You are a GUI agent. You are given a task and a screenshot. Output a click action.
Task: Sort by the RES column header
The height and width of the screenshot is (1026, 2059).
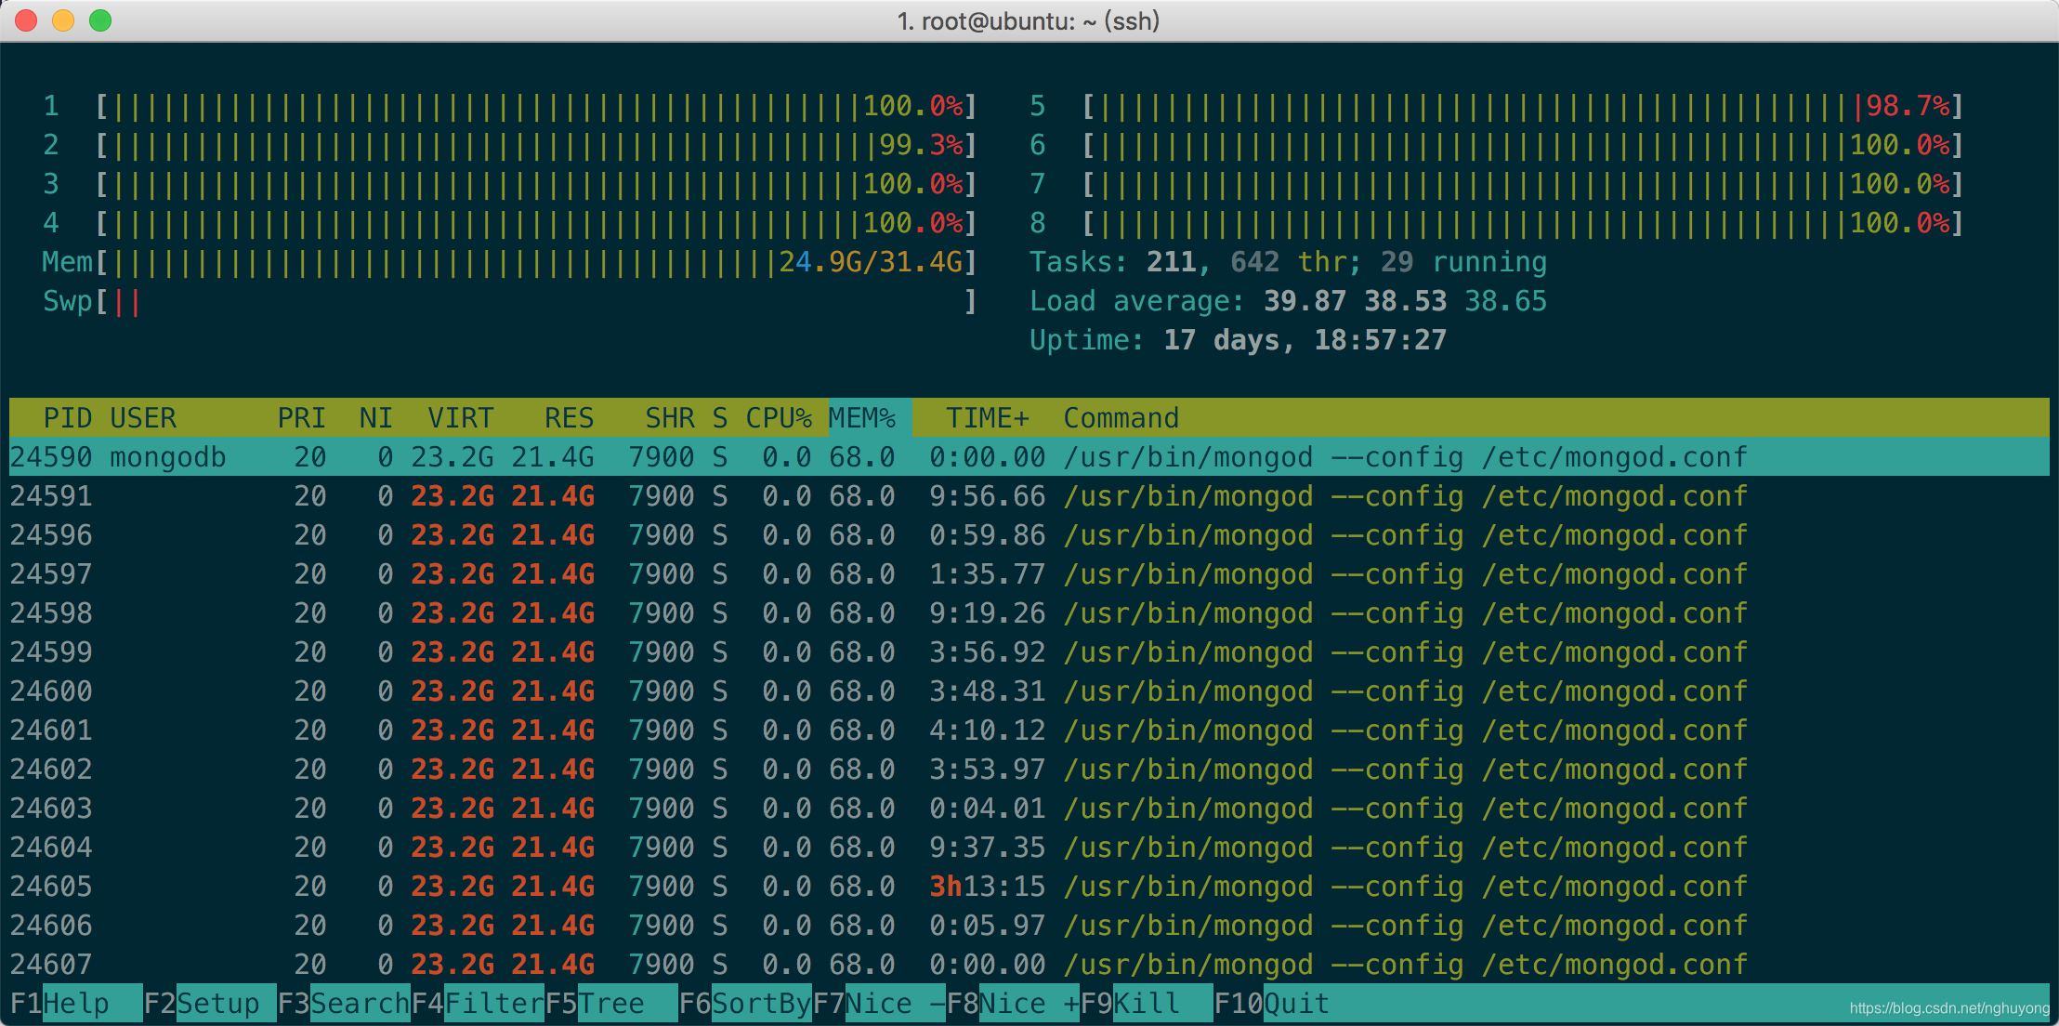pyautogui.click(x=570, y=418)
